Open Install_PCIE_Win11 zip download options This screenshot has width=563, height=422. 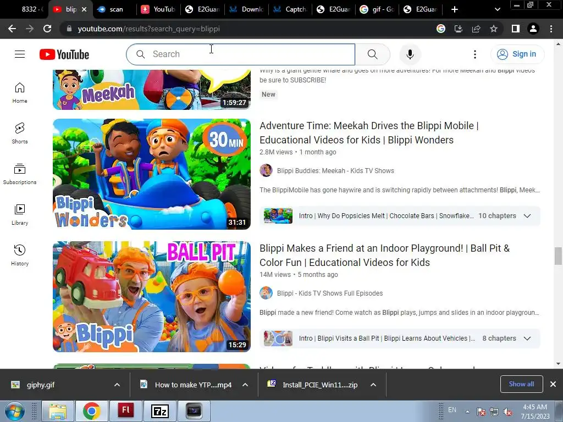pos(373,385)
